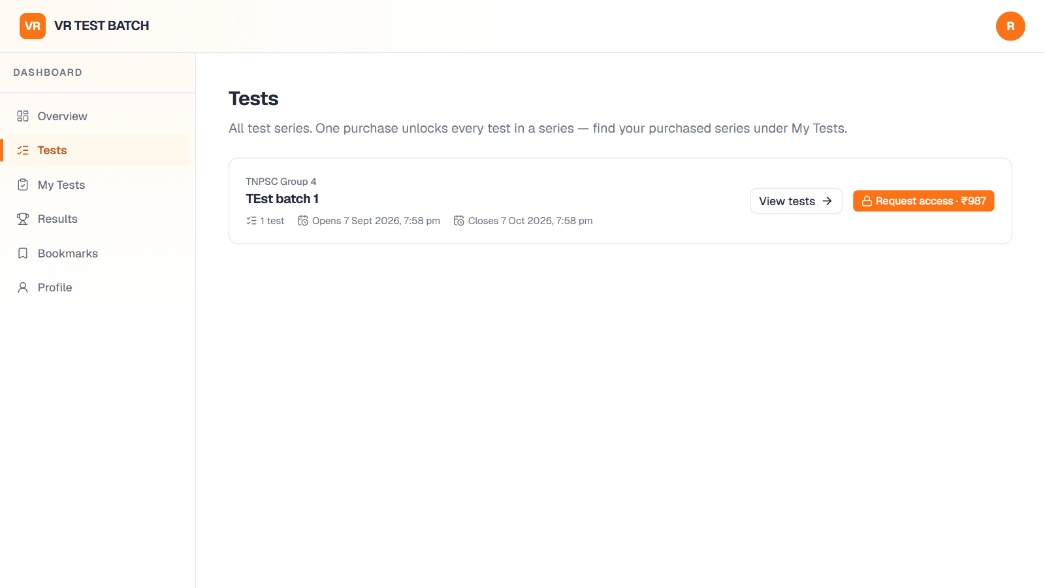Click the calendar icon beside Closes date

pos(459,221)
